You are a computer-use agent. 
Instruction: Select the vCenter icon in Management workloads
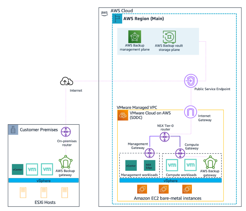(x=130, y=165)
